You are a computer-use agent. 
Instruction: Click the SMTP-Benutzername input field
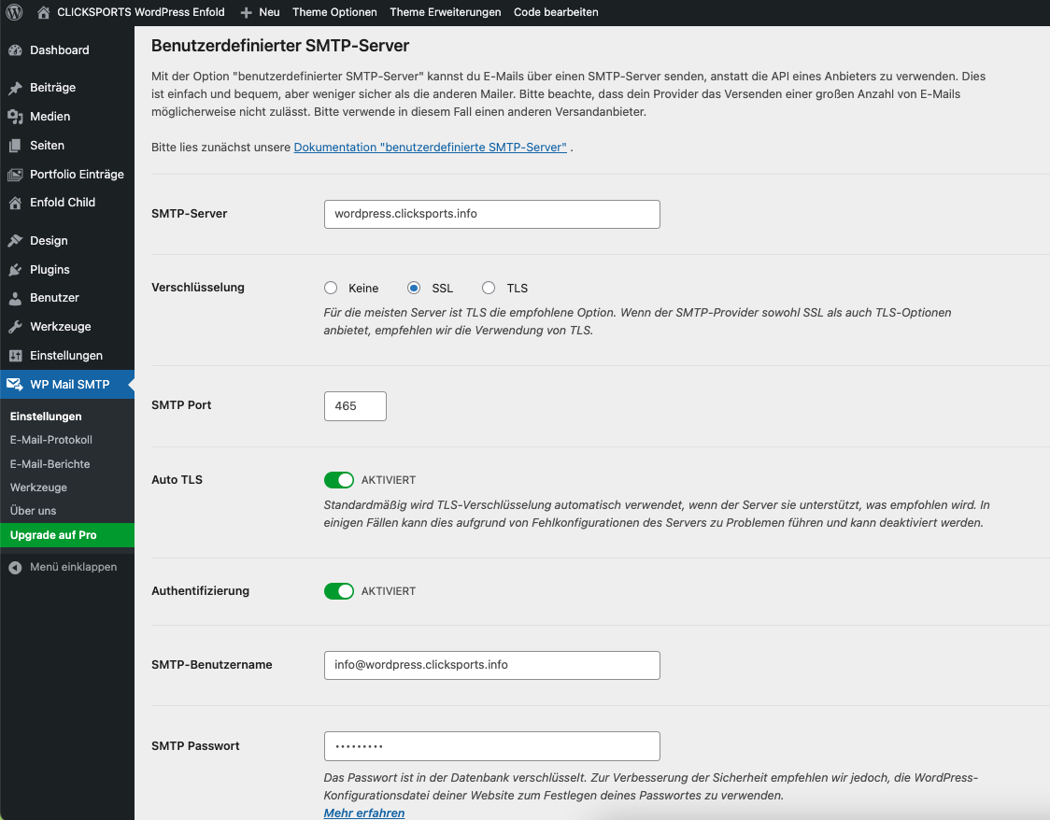[x=491, y=665]
